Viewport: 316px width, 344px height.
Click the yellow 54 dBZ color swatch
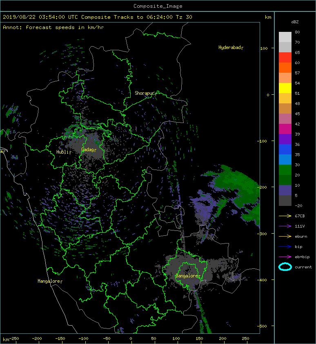[285, 88]
